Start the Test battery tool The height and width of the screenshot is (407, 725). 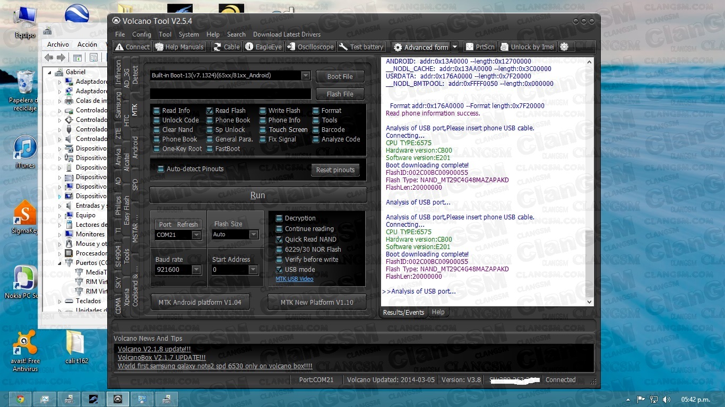361,47
